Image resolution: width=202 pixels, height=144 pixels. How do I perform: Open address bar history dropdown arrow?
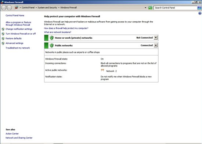(x=145, y=8)
